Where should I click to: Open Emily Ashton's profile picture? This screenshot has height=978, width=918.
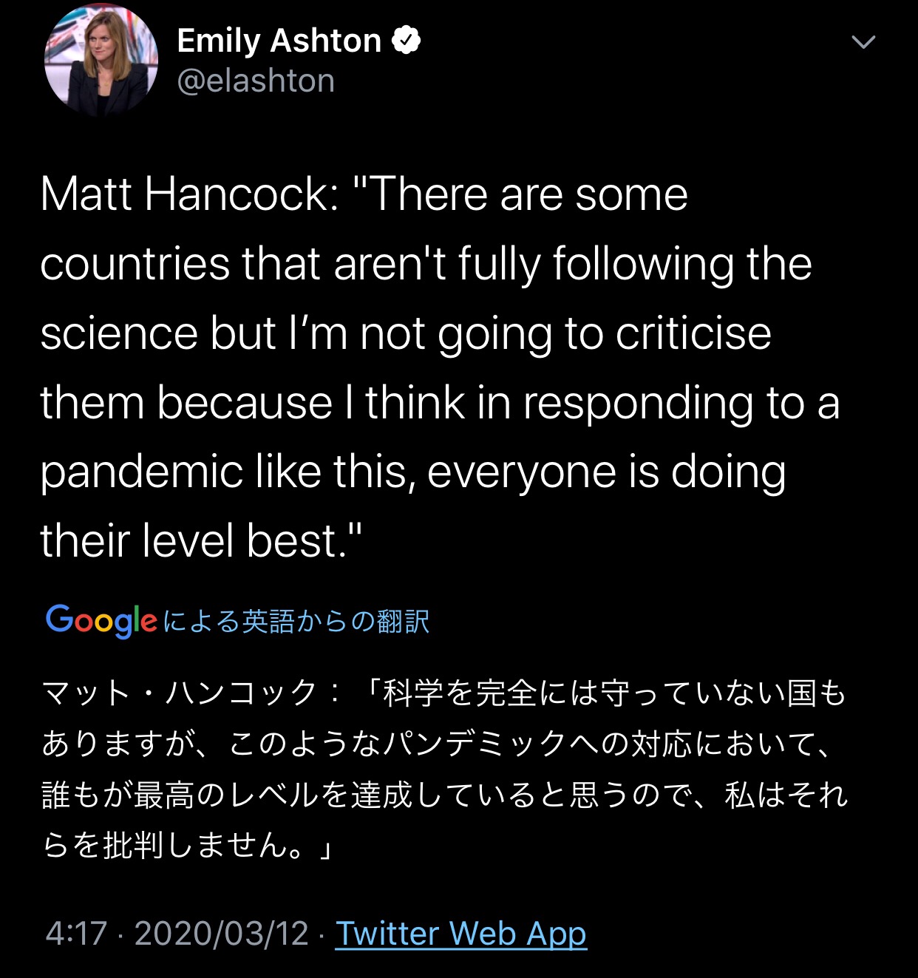[101, 61]
